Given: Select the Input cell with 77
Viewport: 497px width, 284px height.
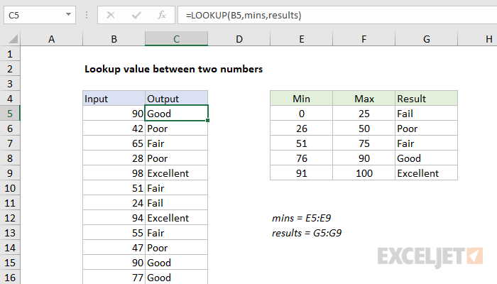Looking at the screenshot, I should (114, 278).
